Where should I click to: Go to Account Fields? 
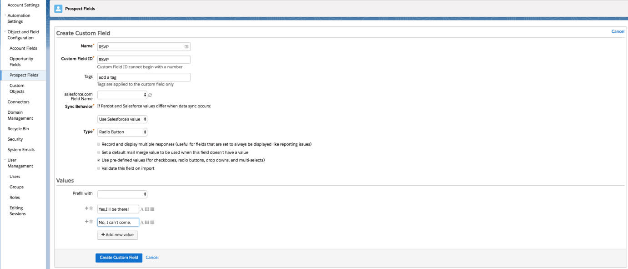point(23,48)
